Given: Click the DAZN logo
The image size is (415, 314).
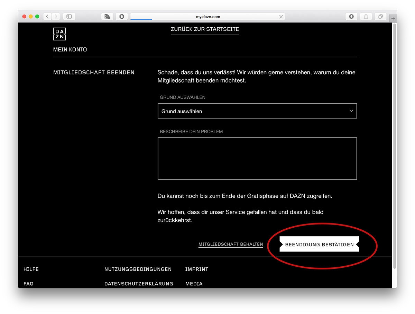Looking at the screenshot, I should pos(59,34).
